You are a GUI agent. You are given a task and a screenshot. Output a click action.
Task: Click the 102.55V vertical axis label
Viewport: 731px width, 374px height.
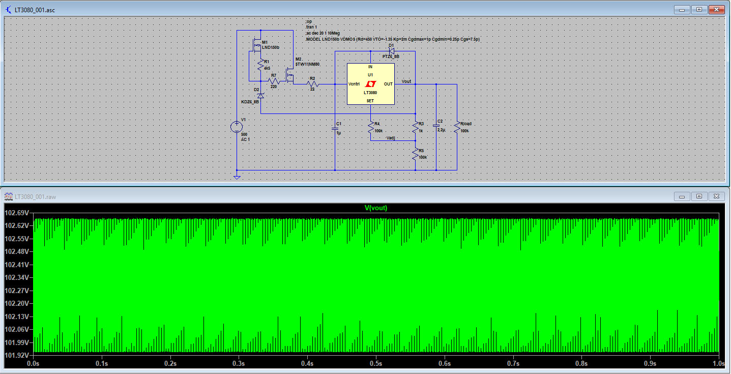pyautogui.click(x=16, y=239)
